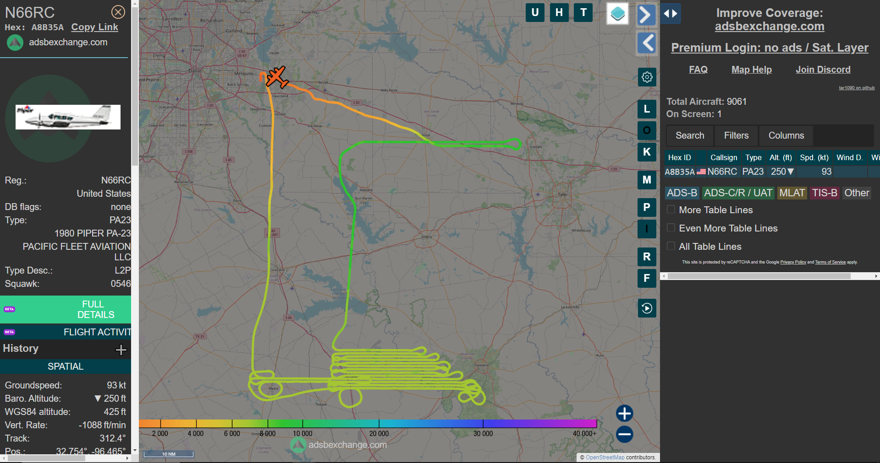The width and height of the screenshot is (880, 463).
Task: Click the ADS-B source legend label
Action: point(682,193)
